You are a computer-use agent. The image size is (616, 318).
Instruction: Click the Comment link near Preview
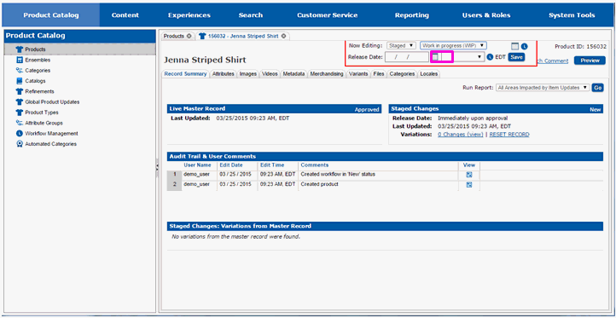click(553, 61)
